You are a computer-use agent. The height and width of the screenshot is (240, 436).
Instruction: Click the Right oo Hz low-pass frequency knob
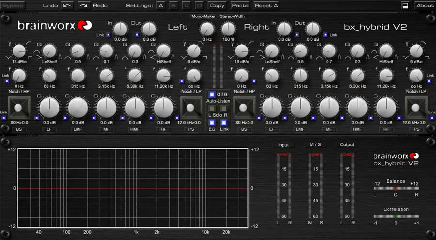pyautogui.click(x=416, y=76)
